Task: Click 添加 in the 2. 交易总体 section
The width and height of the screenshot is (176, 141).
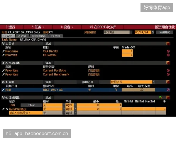Action: coord(48,63)
